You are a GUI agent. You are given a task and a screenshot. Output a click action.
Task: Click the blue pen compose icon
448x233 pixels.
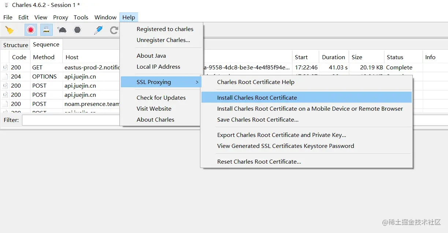(x=98, y=30)
